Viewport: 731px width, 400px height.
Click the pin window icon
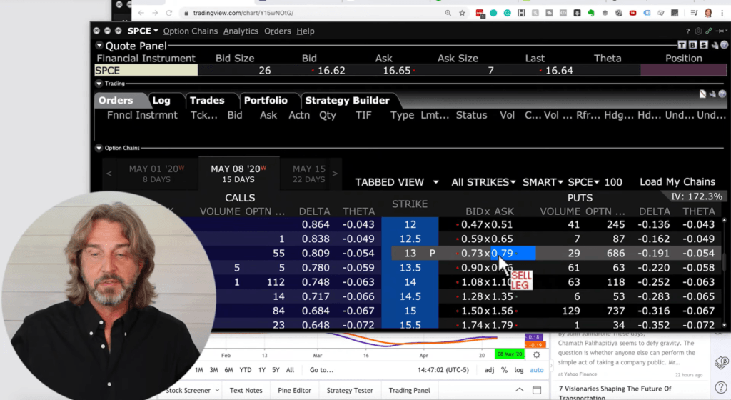coord(721,31)
